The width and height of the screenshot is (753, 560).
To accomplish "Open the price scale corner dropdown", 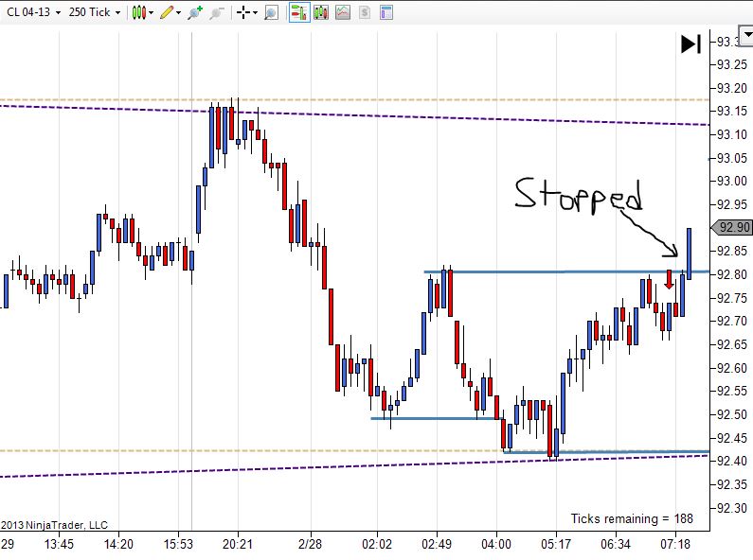I will click(x=746, y=36).
